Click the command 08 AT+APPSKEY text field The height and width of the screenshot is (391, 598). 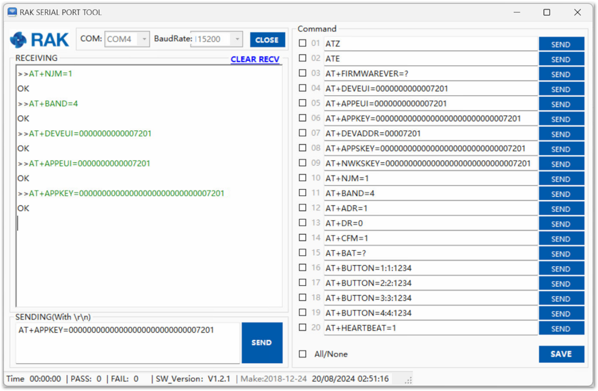tap(431, 149)
